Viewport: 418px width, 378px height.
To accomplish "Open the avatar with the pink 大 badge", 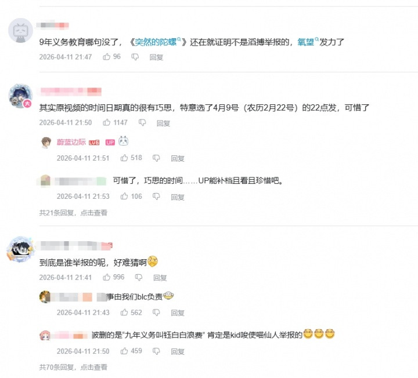I will coord(20,96).
